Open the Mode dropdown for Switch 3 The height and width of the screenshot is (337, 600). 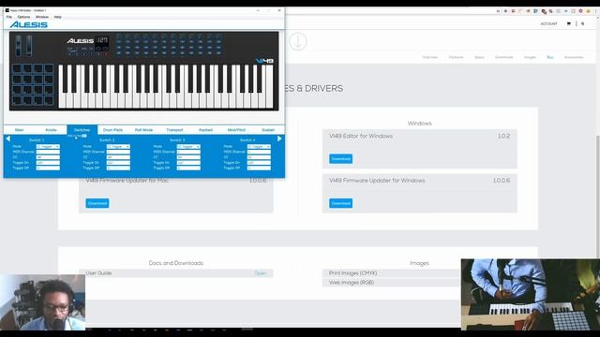(188, 146)
